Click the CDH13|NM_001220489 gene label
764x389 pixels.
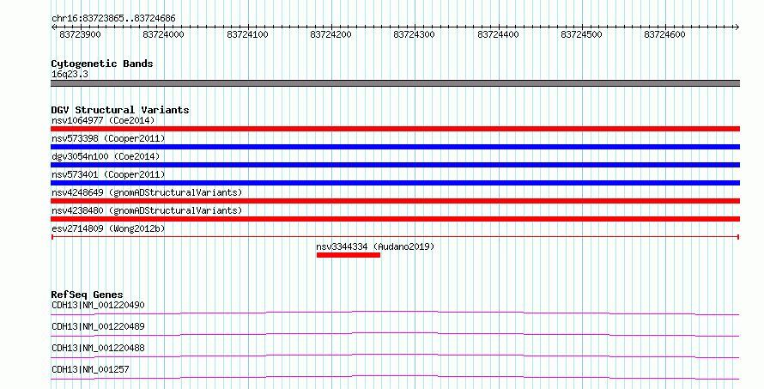[x=98, y=326]
